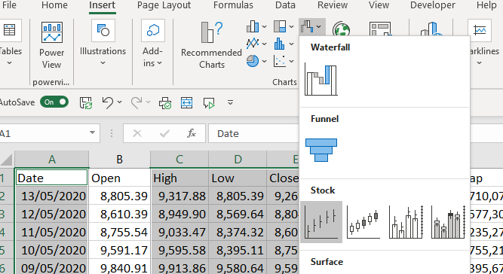Click the Add-ins icon
This screenshot has height=274, width=503.
(x=153, y=30)
